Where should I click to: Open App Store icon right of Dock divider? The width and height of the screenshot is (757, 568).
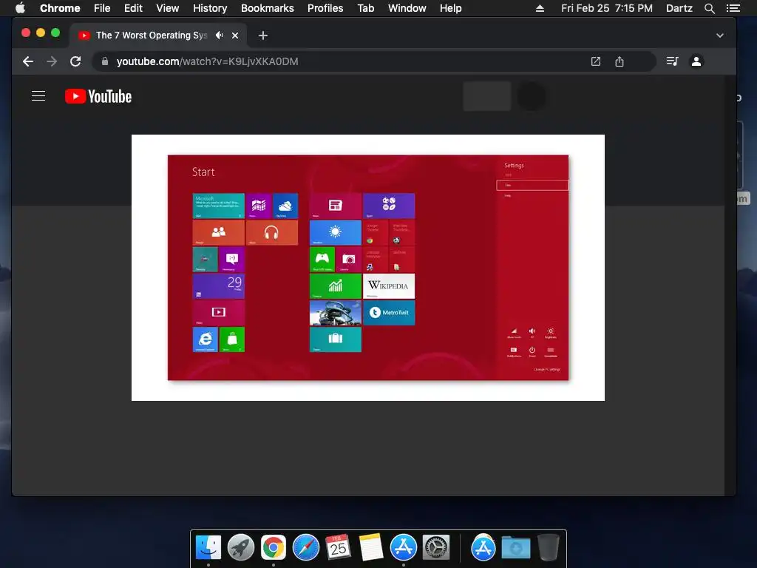(483, 547)
